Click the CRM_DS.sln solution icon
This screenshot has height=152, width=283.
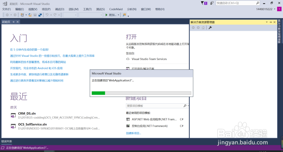click(x=13, y=115)
